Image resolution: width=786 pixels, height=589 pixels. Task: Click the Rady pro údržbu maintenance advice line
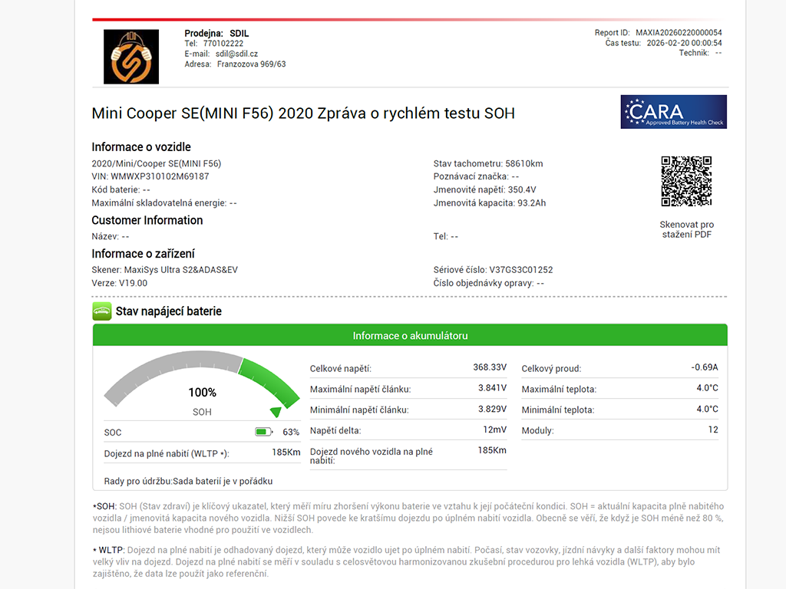click(188, 482)
